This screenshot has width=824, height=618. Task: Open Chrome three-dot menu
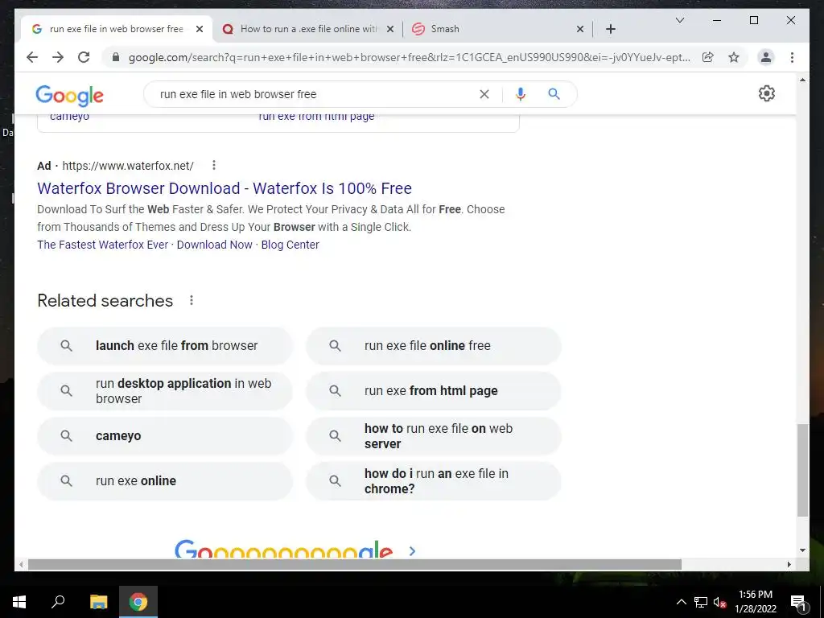click(792, 57)
